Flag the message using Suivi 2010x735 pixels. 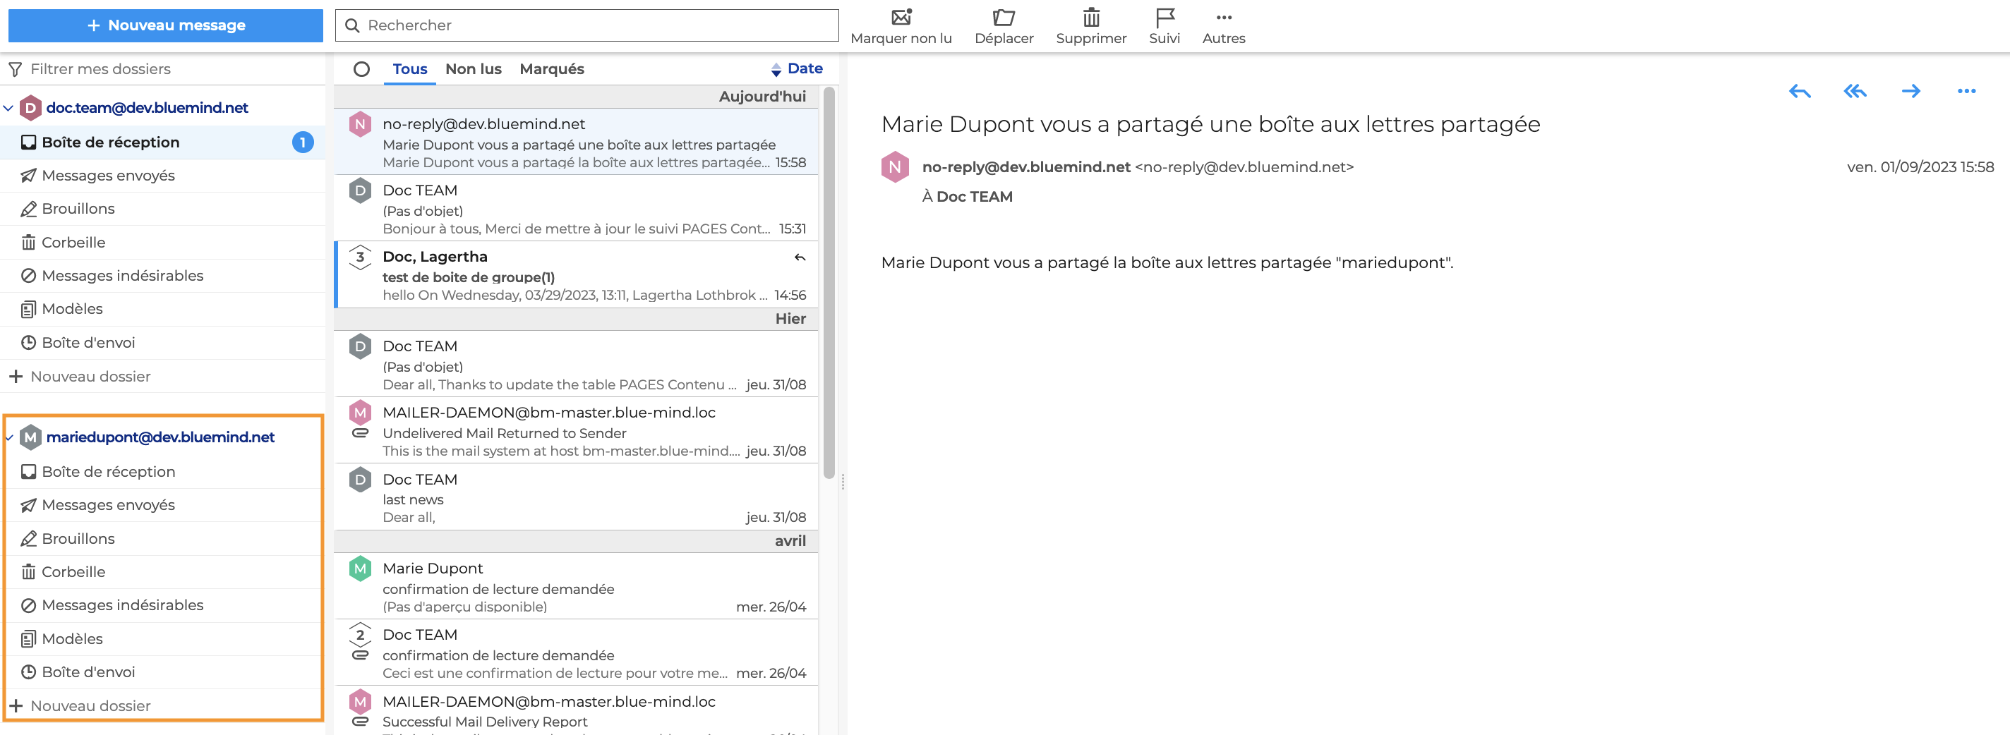tap(1165, 17)
